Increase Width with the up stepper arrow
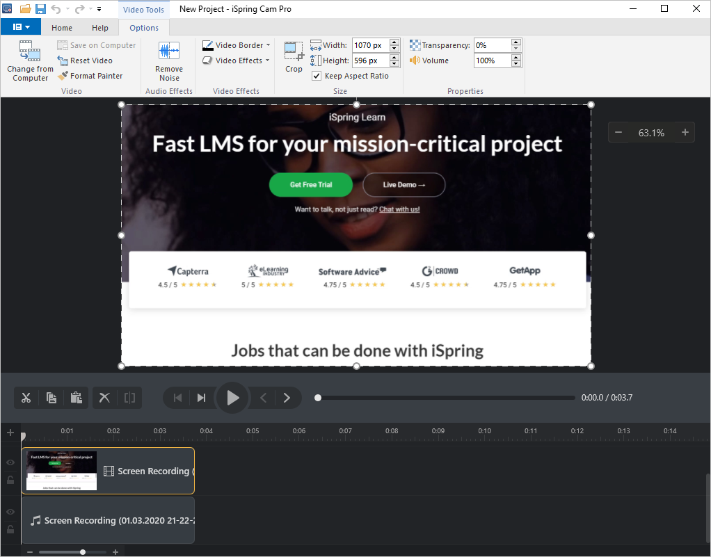The image size is (711, 557). pyautogui.click(x=394, y=42)
